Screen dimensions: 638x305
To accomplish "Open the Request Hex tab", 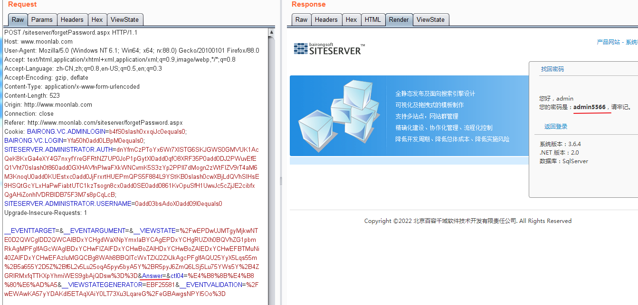I will click(x=97, y=19).
